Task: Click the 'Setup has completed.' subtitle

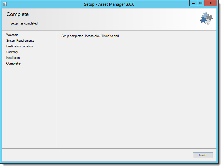Action: coord(24,23)
